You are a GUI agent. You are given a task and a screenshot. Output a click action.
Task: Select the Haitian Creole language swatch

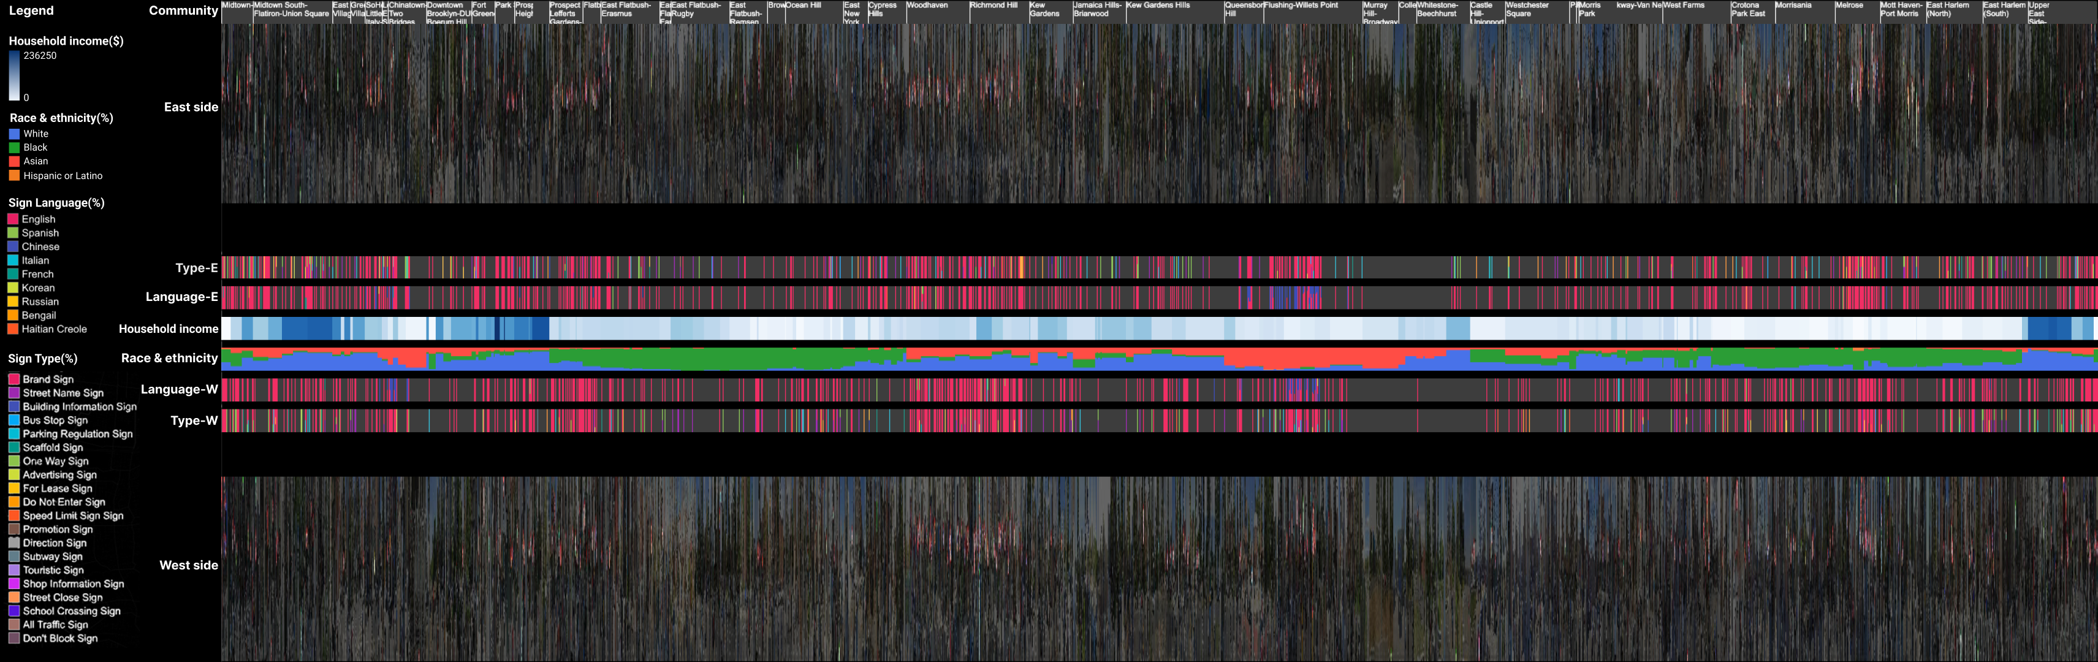tap(13, 329)
